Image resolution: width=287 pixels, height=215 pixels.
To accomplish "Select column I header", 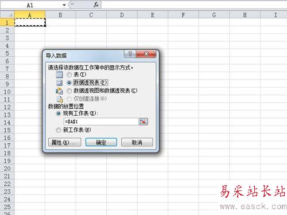I will tap(274, 15).
